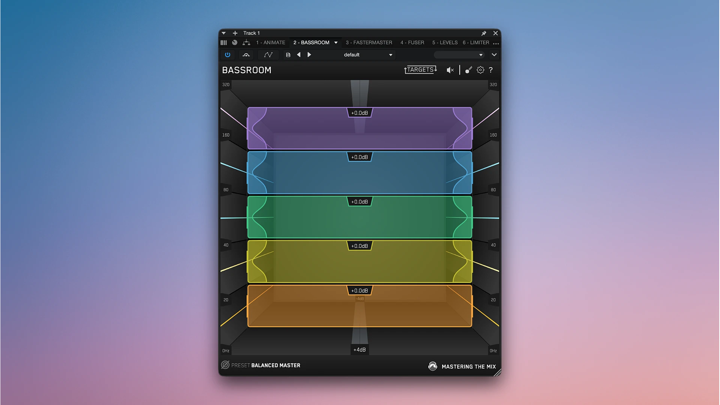
Task: Open the 2 - BASSROOM tab dropdown arrow
Action: point(336,42)
